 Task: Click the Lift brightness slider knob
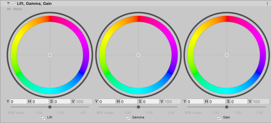(50, 107)
